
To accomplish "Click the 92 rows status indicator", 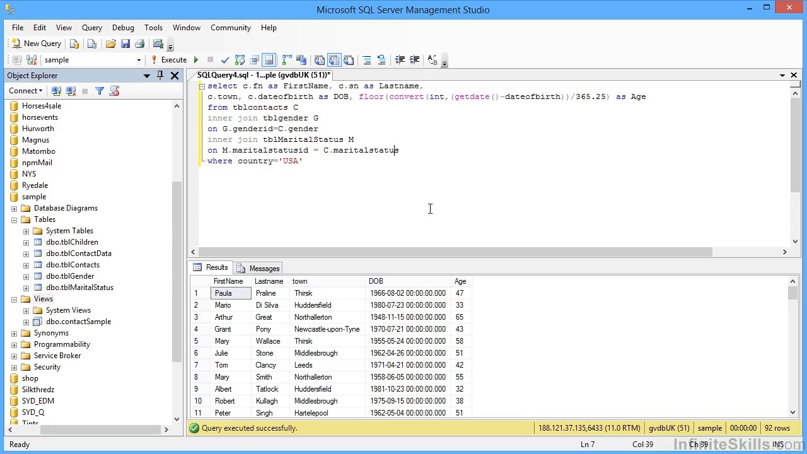I will pyautogui.click(x=777, y=428).
